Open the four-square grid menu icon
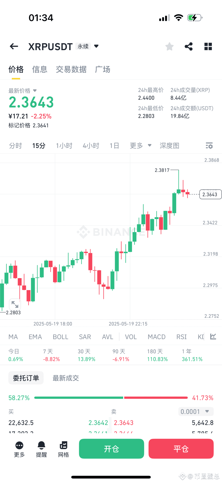Image resolution: width=222 pixels, height=483 pixels. (208, 46)
